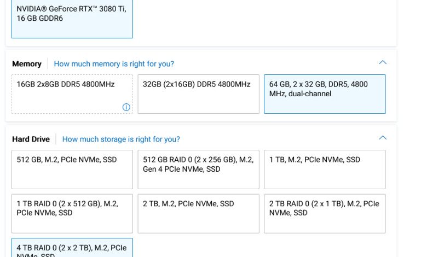This screenshot has width=427, height=257.
Task: Select 4 TB RAID 0 (2 x 2 TB) drive
Action: click(72, 248)
